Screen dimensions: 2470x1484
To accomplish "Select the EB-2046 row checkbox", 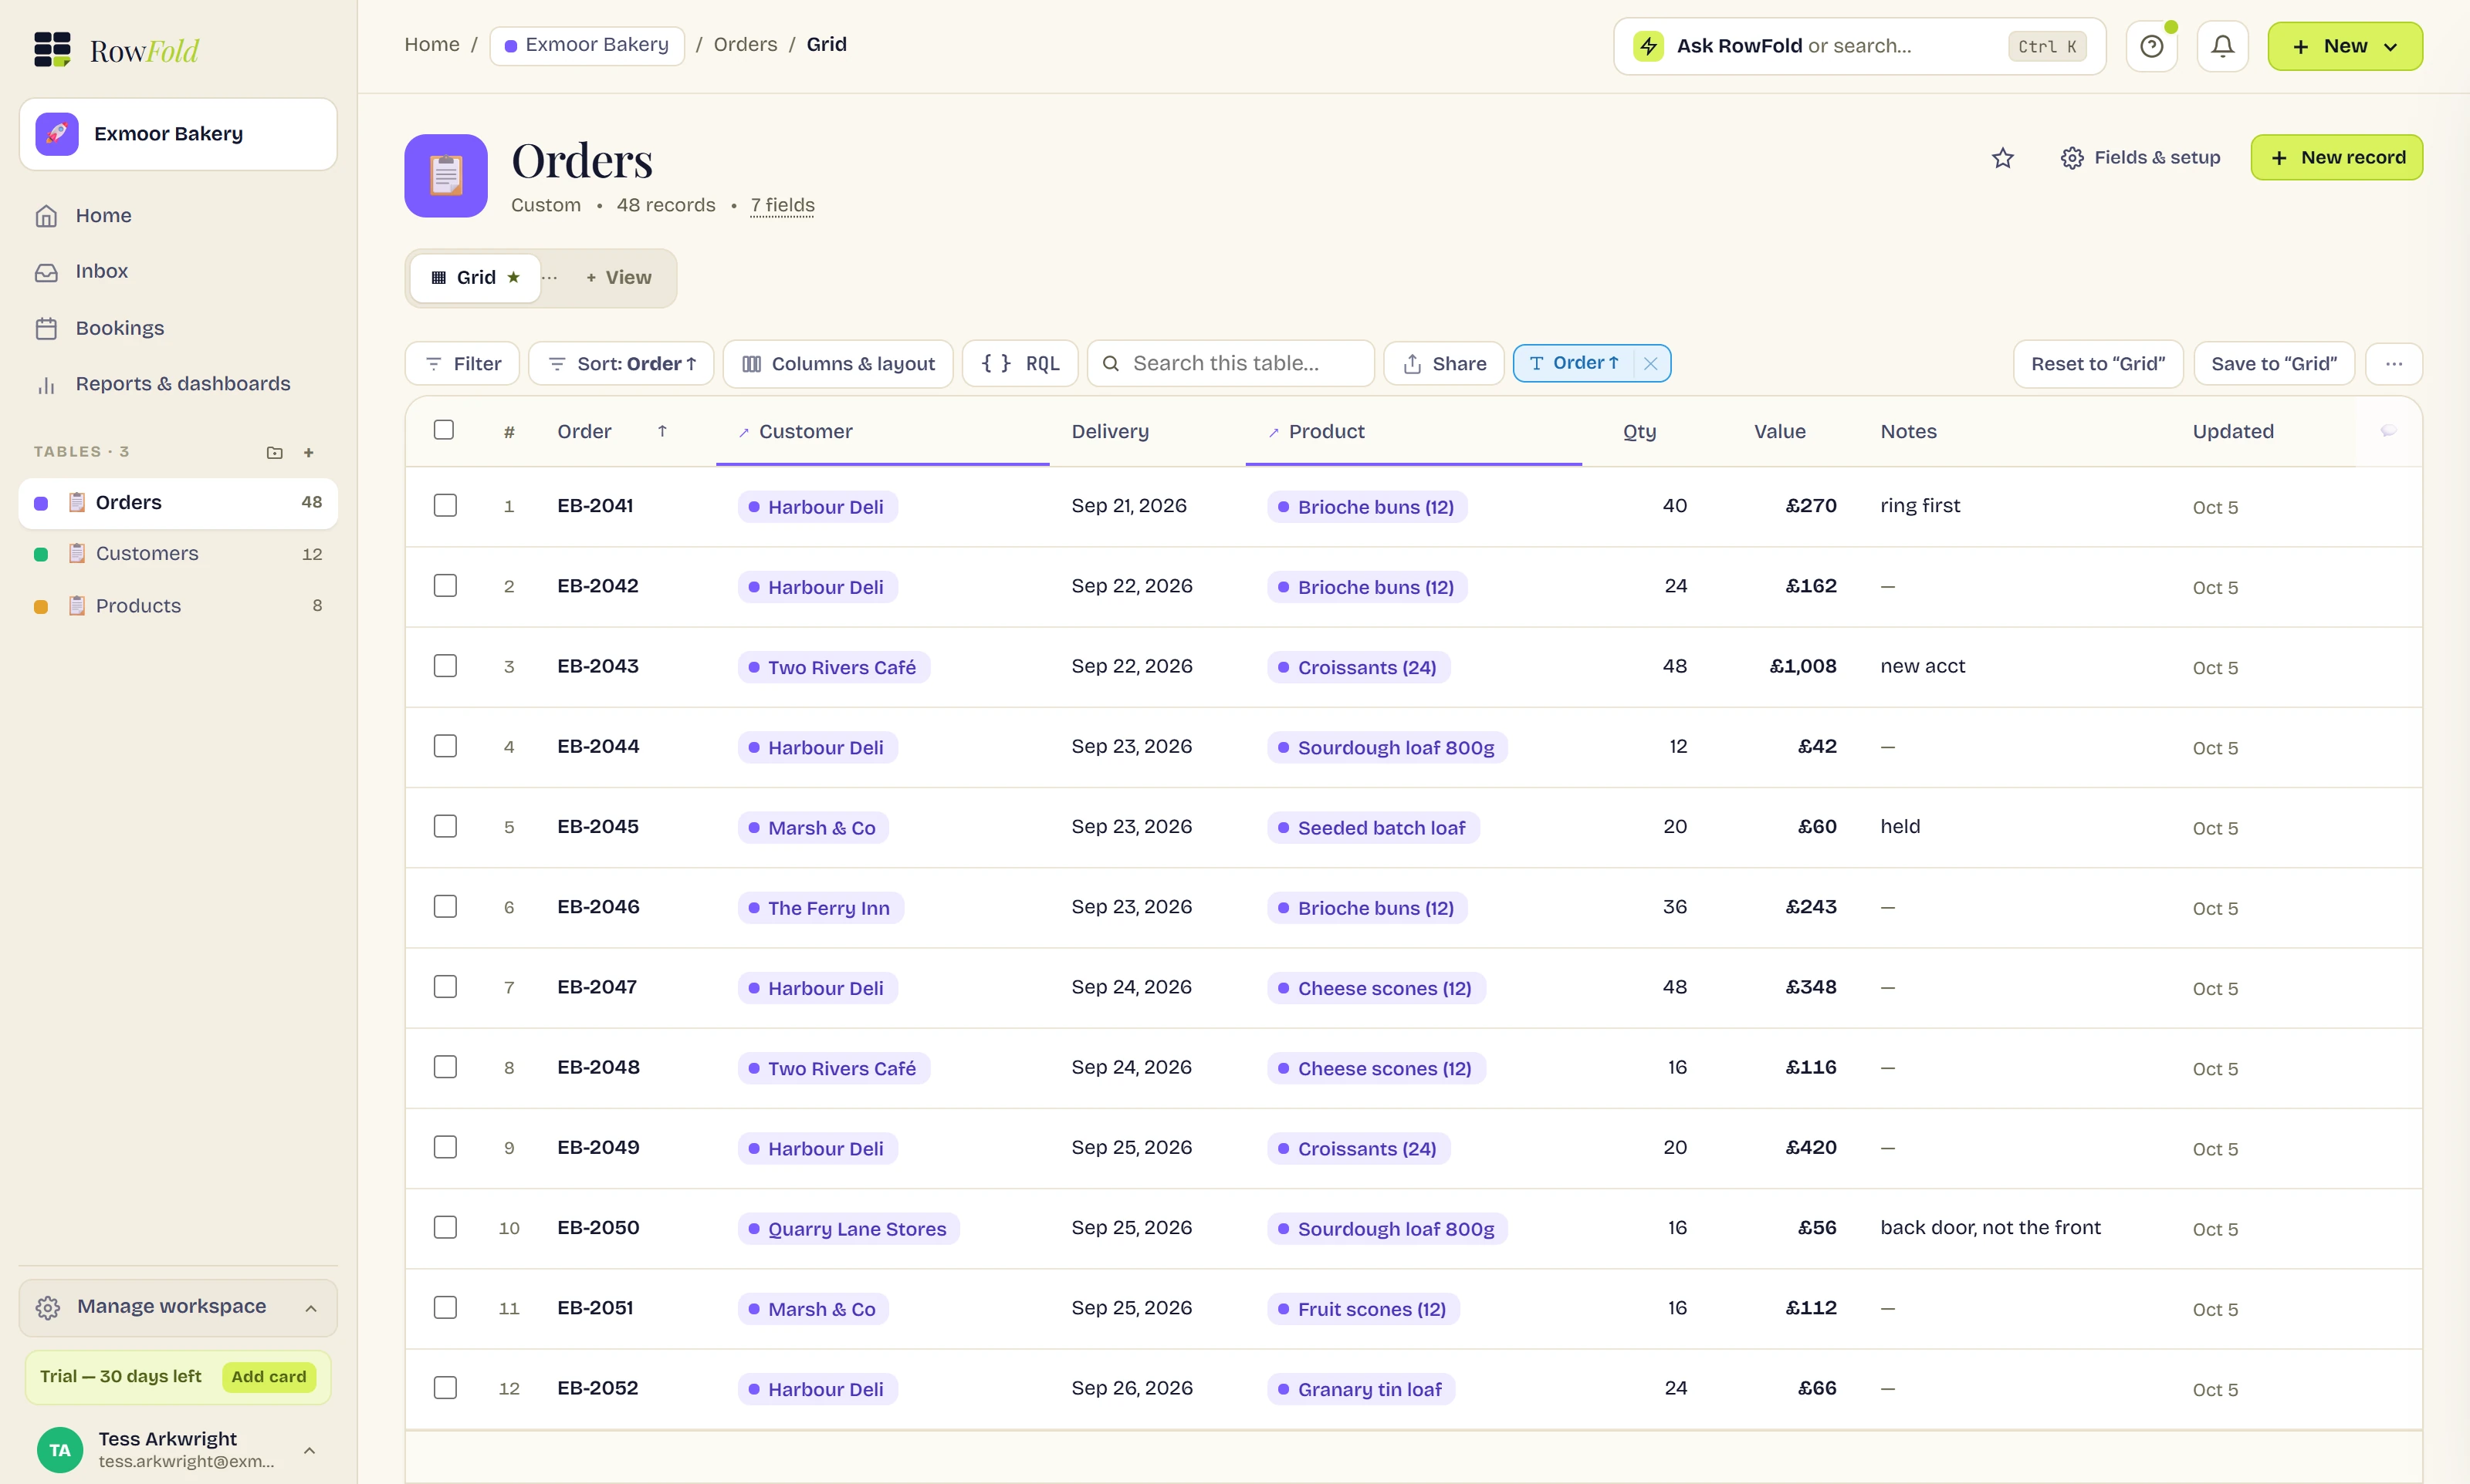I will coord(445,907).
